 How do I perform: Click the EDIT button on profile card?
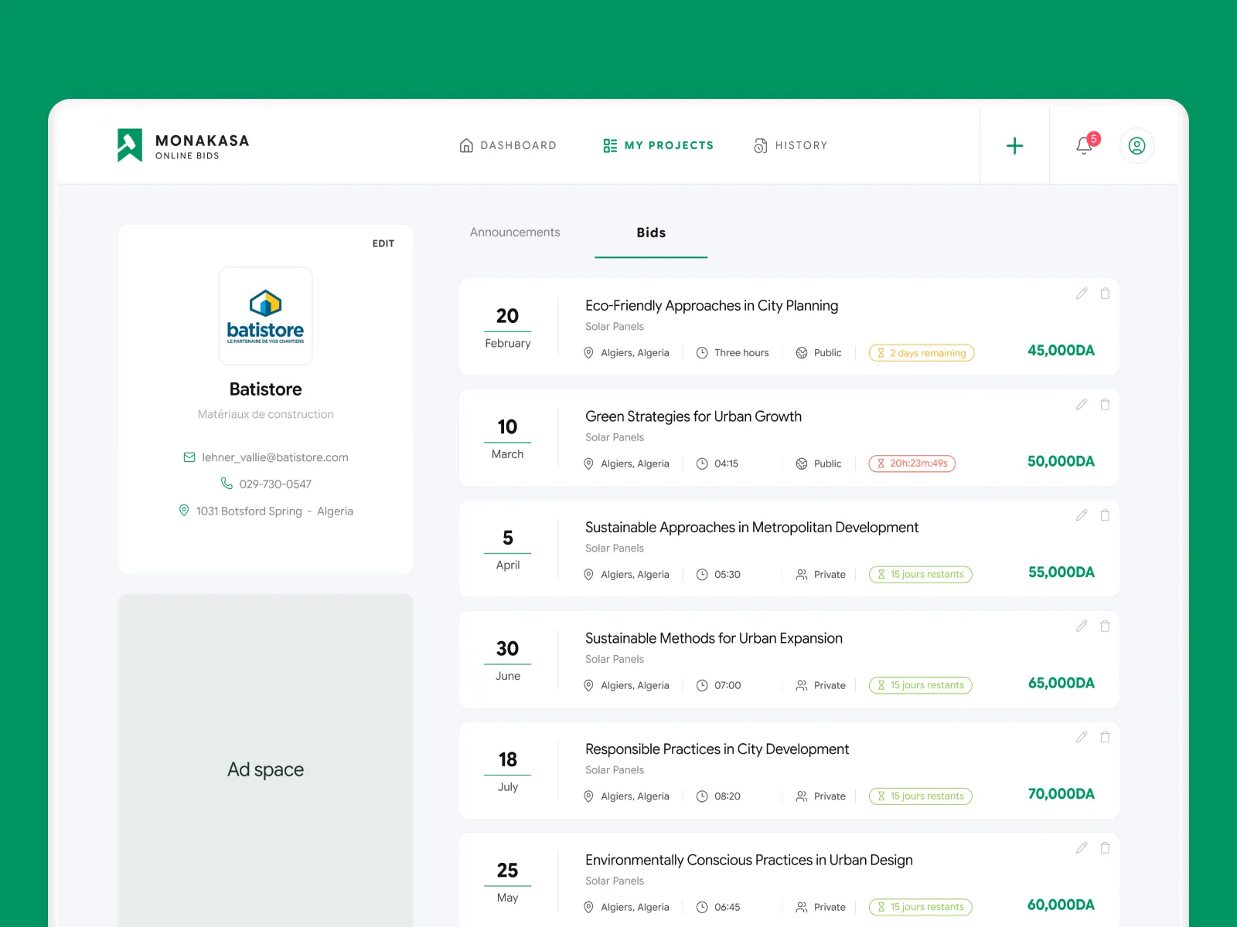click(x=383, y=243)
